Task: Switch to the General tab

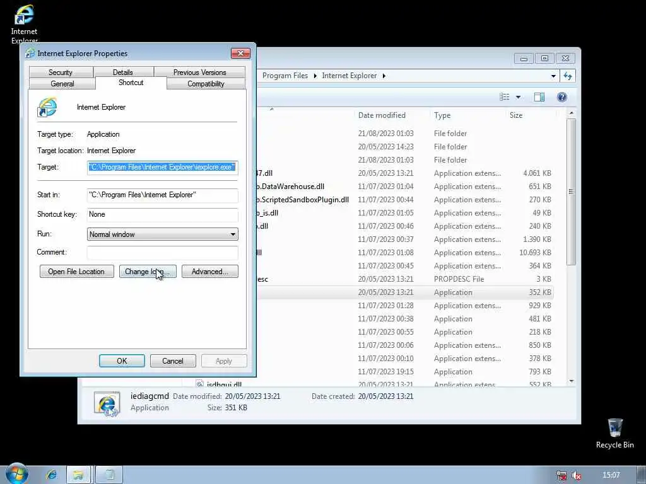Action: coord(62,84)
